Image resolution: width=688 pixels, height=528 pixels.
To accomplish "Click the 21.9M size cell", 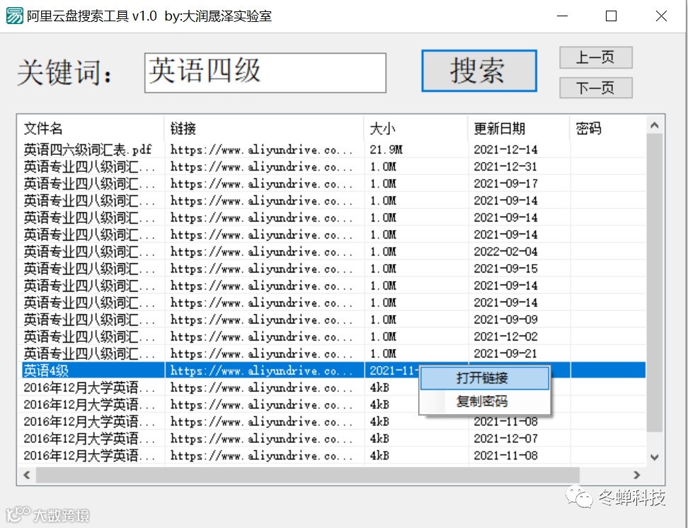I will click(386, 149).
